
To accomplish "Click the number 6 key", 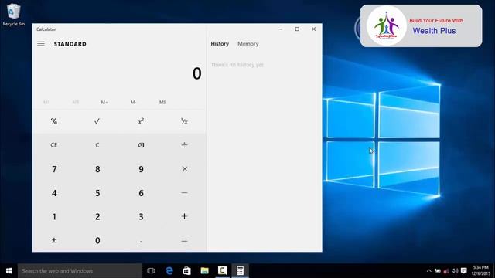I will pos(141,192).
